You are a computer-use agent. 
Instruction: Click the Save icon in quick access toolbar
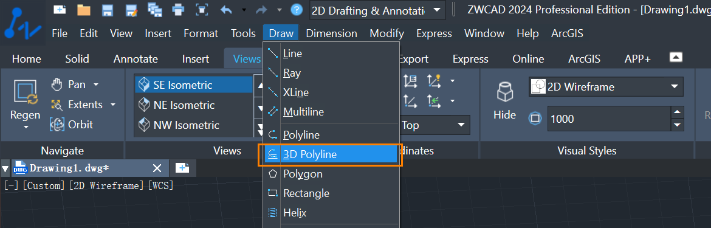pos(108,10)
